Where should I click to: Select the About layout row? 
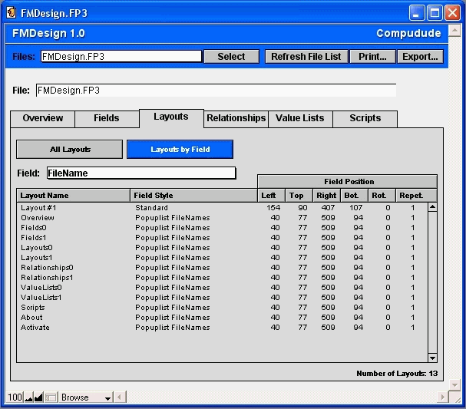coord(223,317)
